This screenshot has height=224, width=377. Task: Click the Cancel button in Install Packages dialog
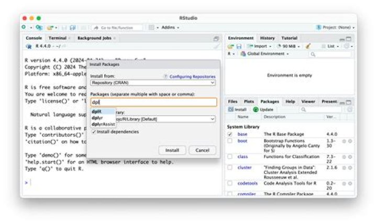(203, 150)
